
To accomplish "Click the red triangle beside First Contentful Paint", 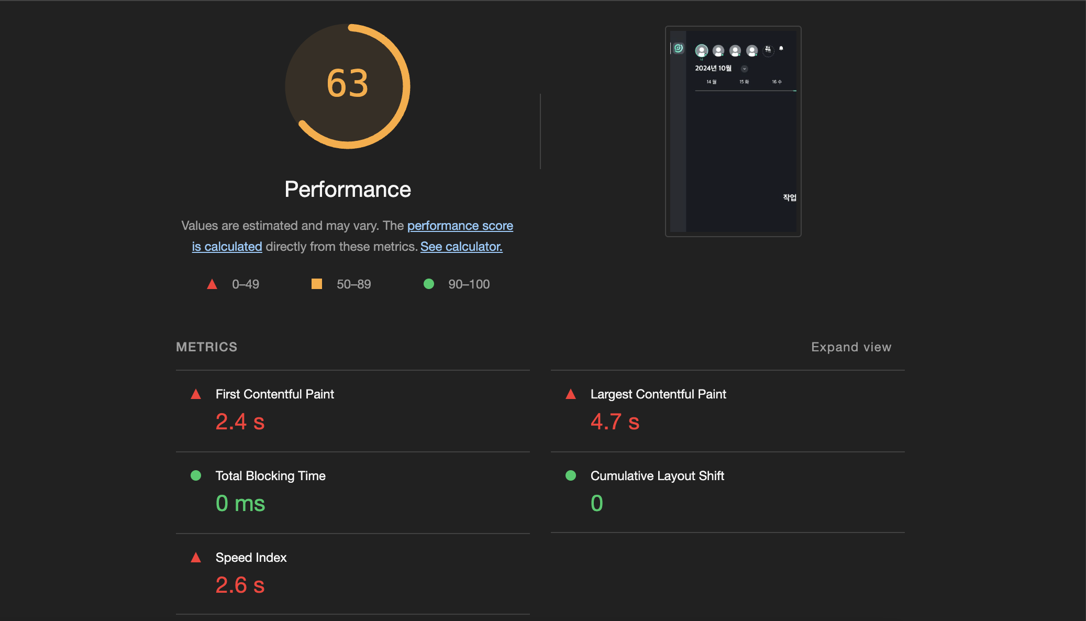I will pos(196,394).
